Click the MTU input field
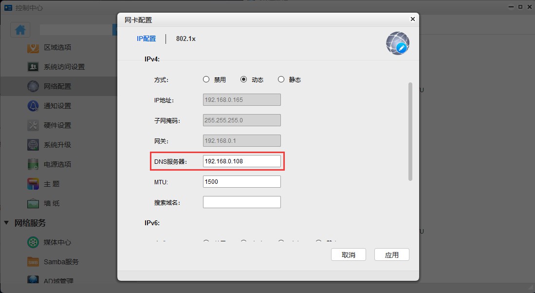The height and width of the screenshot is (293, 535). (241, 182)
